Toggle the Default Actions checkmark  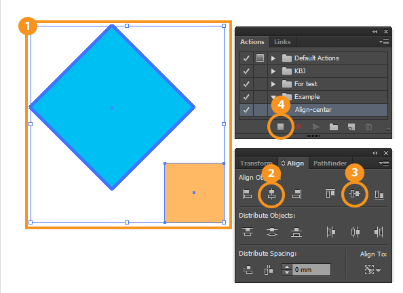click(246, 58)
